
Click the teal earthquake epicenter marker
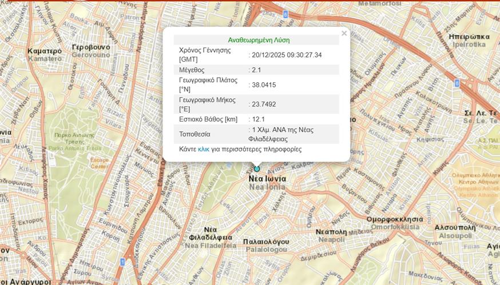tap(257, 168)
